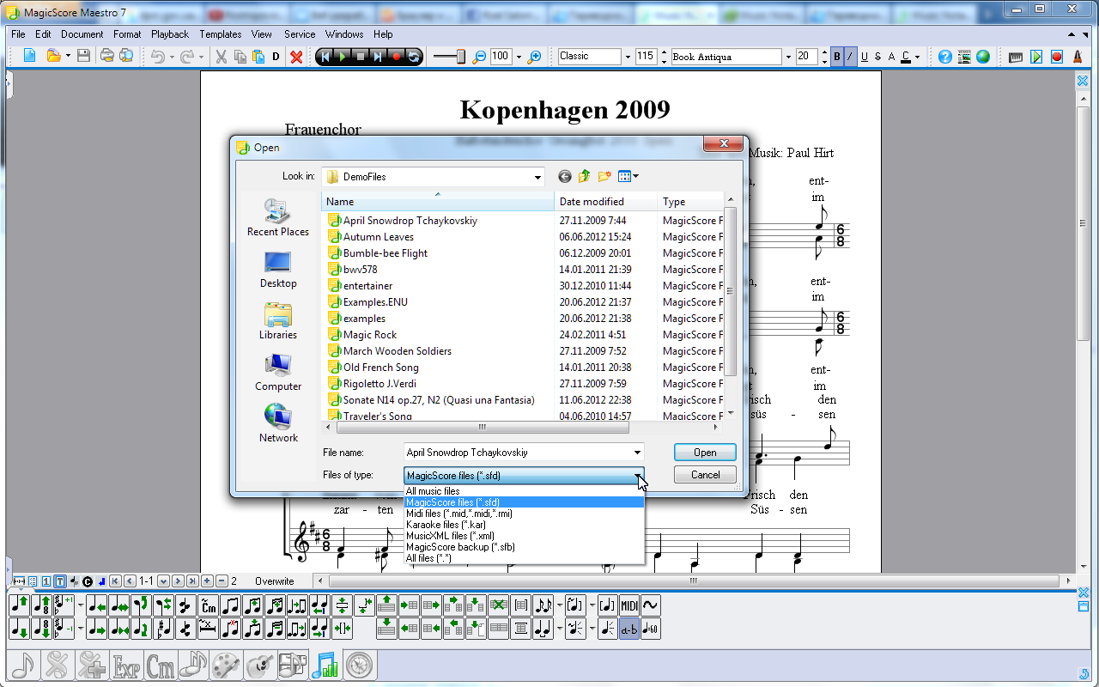Click the red Record button in the player
The image size is (1099, 687).
pos(397,57)
